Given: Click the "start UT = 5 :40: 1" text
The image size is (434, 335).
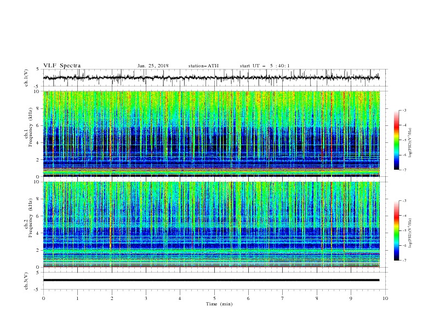Looking at the screenshot, I should tap(265, 66).
